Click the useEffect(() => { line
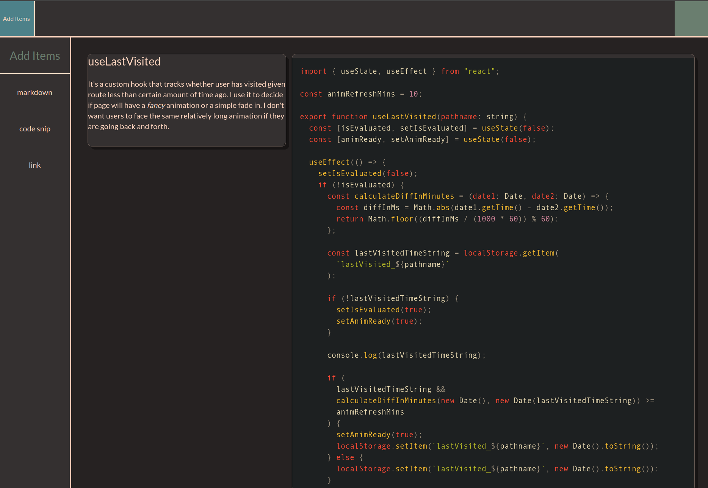Viewport: 708px width, 488px height. tap(348, 162)
